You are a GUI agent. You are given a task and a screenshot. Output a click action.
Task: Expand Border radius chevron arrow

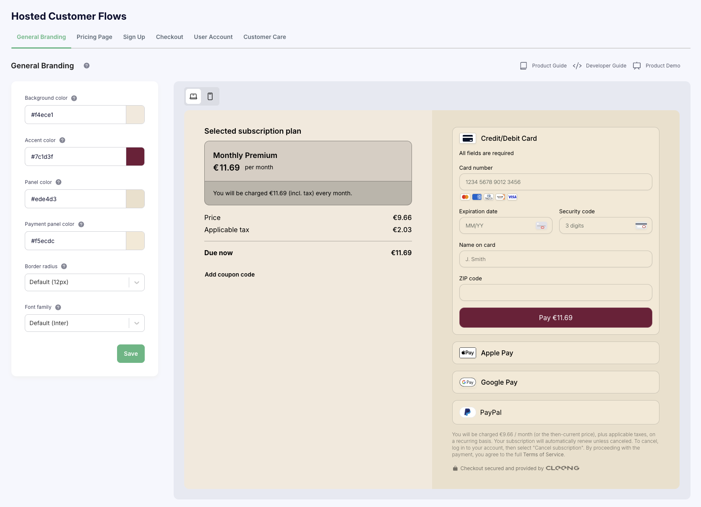(137, 282)
